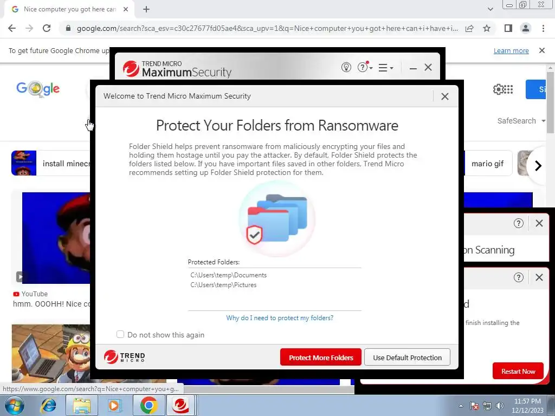
Task: Close the Welcome to Trend Micro dialog
Action: (x=445, y=96)
